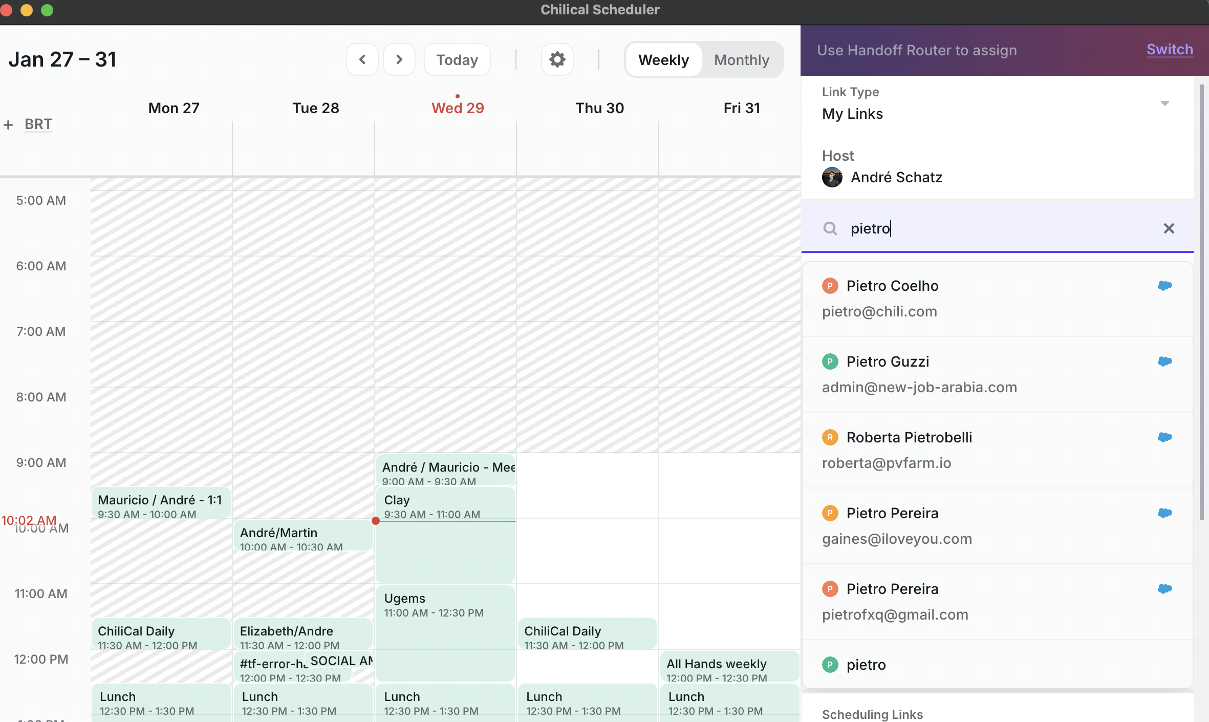Click Roberta Pietrobelli avatar badge
This screenshot has height=722, width=1209.
[830, 437]
